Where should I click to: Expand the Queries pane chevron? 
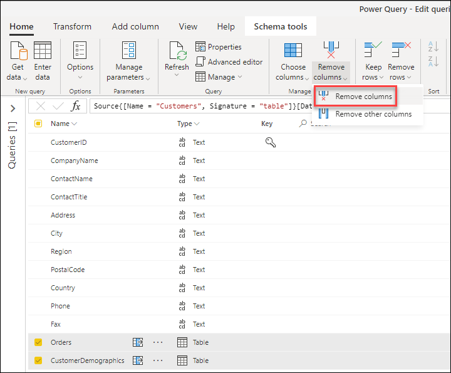13,108
